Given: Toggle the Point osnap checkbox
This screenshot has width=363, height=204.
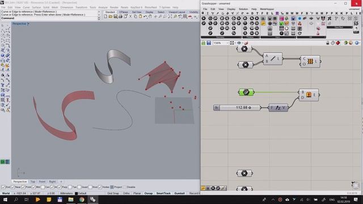Looking at the screenshot, I should point(23,187).
